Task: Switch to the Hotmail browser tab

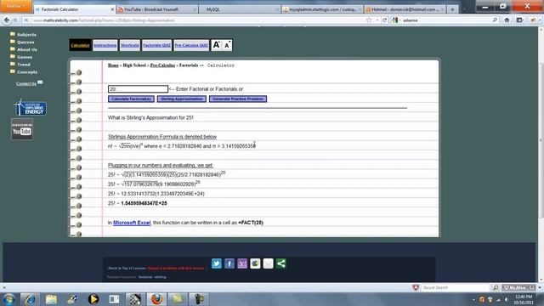Action: [405, 9]
